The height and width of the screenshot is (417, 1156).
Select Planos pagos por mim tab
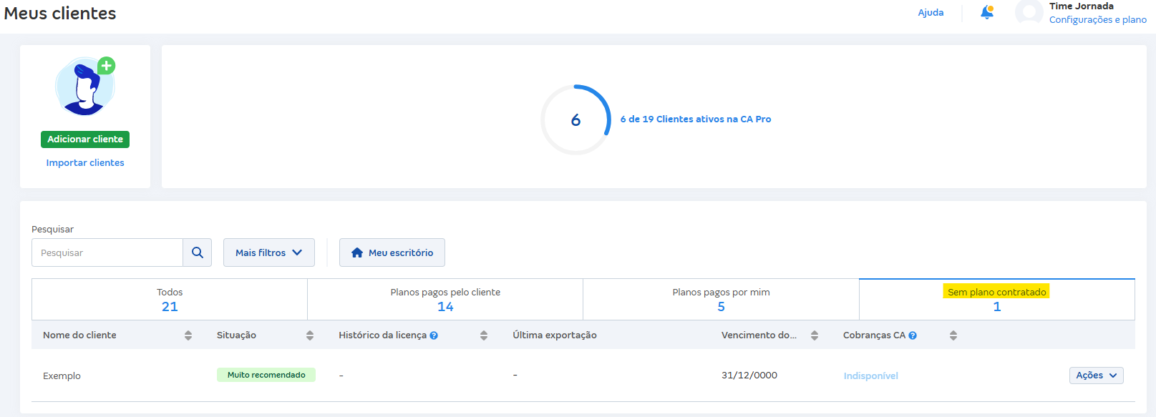(x=721, y=300)
